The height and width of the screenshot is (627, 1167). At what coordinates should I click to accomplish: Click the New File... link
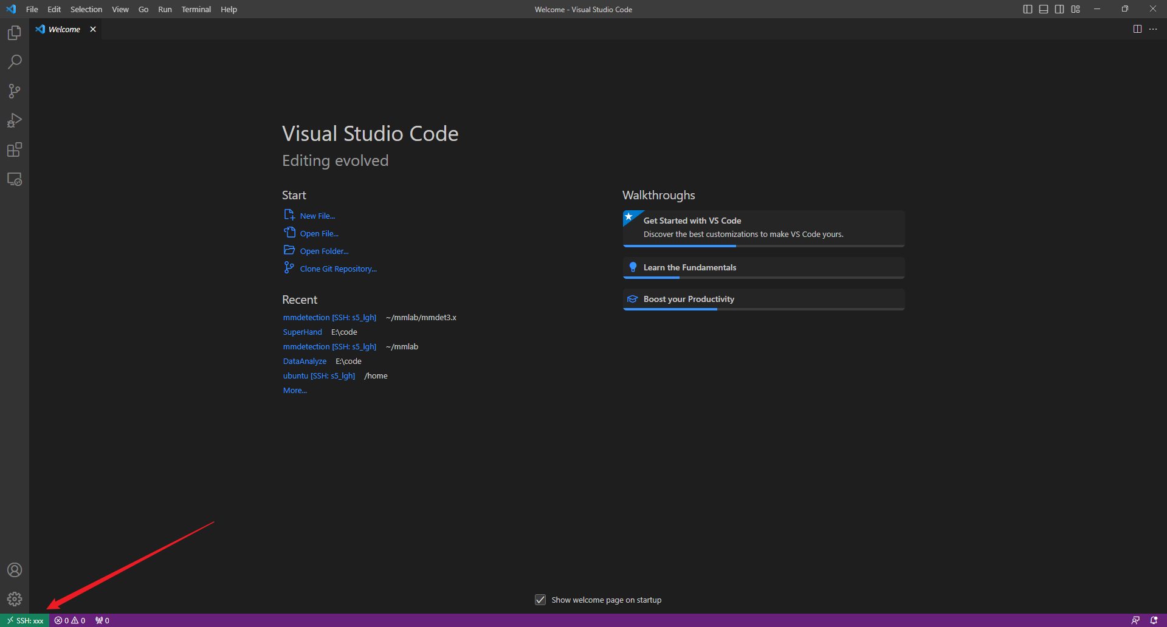click(317, 216)
